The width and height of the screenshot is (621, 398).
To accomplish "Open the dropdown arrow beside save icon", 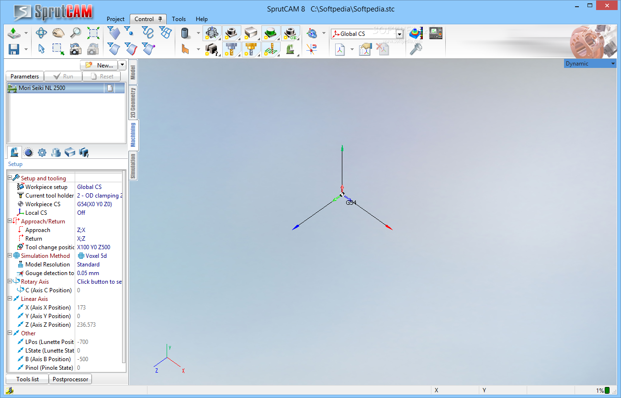I will click(x=26, y=49).
